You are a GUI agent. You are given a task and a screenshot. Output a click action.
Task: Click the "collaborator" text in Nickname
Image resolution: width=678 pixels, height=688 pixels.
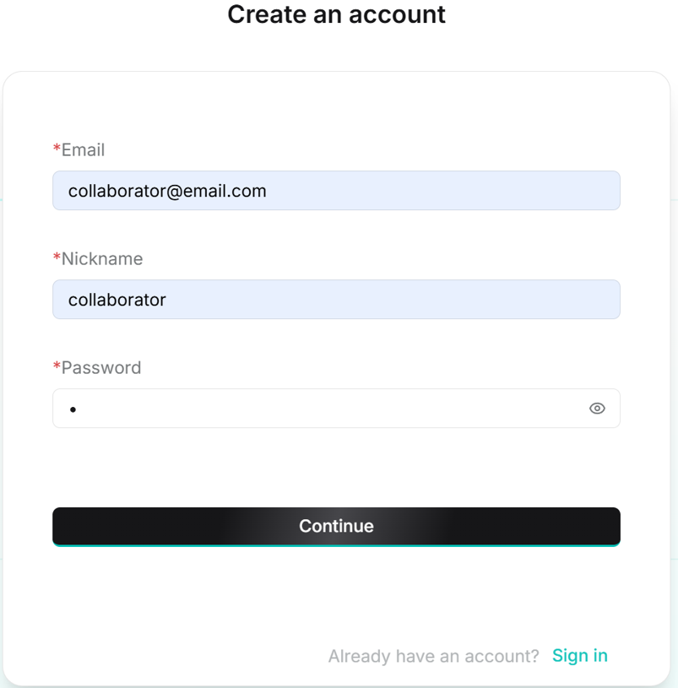click(x=117, y=300)
